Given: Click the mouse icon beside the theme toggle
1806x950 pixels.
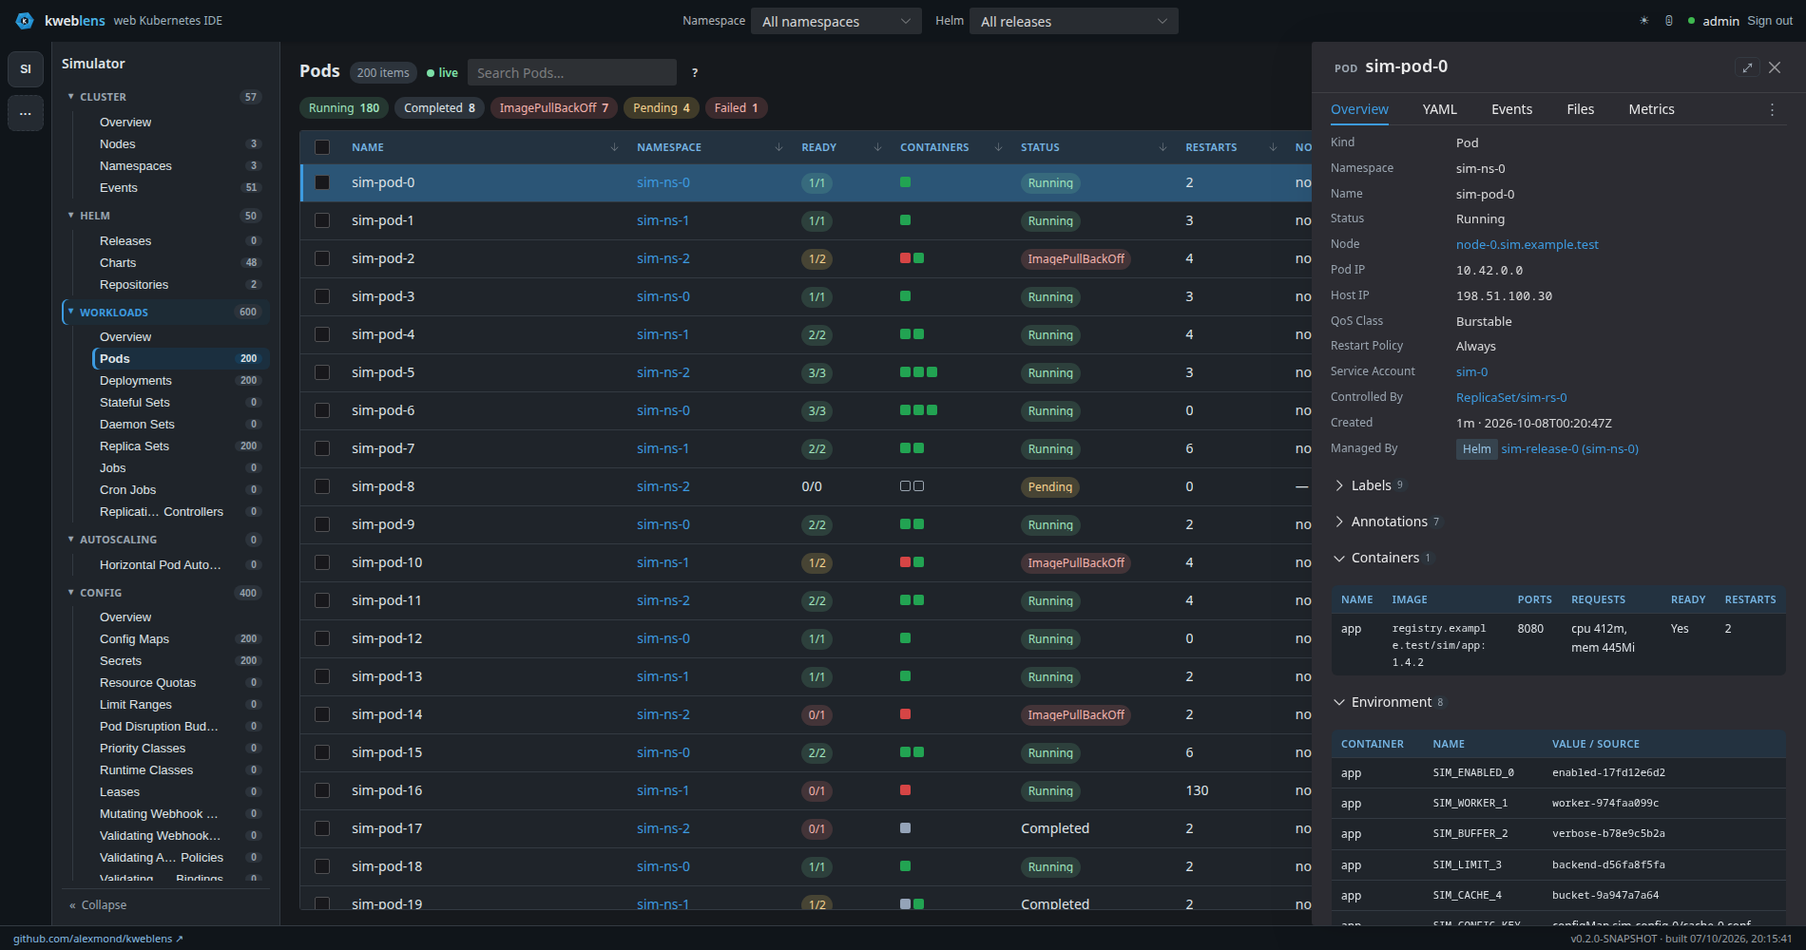Looking at the screenshot, I should click(1669, 21).
